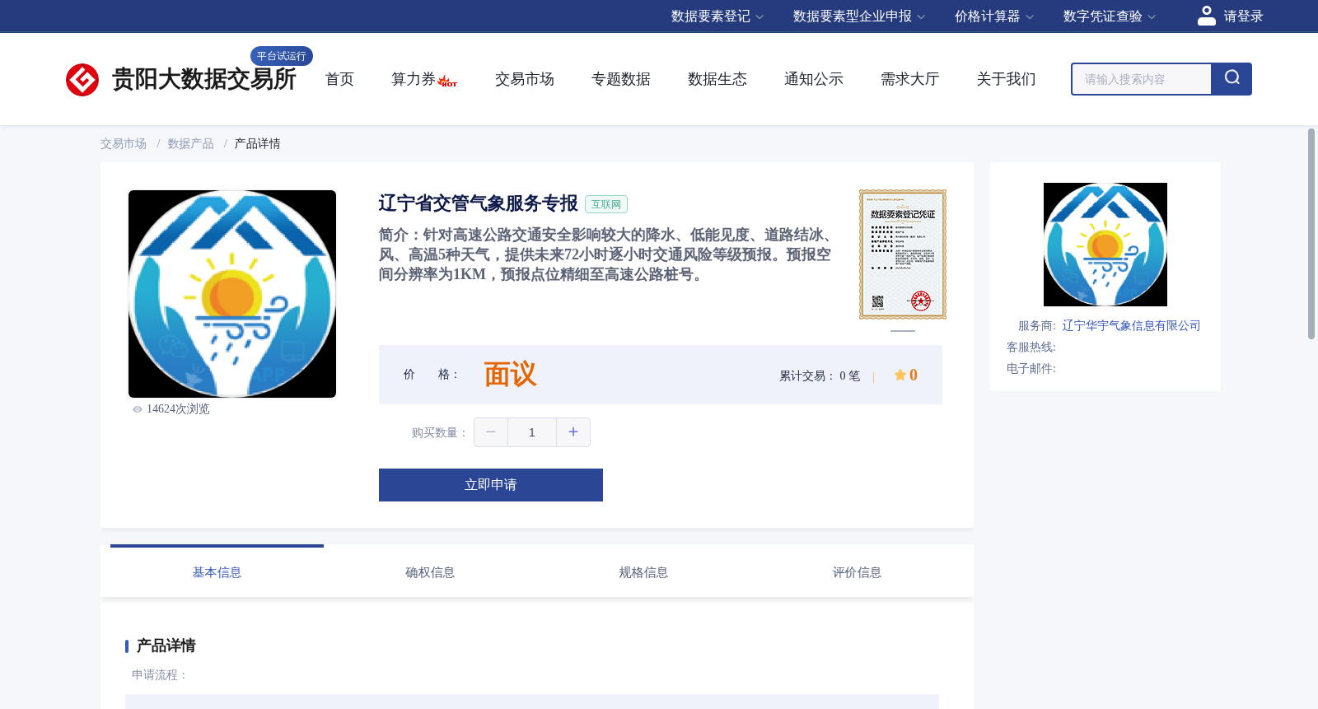Switch to the 规格信息 tab

click(643, 572)
